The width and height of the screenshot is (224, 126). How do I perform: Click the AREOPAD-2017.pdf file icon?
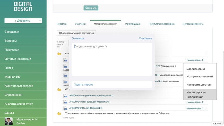(x=65, y=108)
